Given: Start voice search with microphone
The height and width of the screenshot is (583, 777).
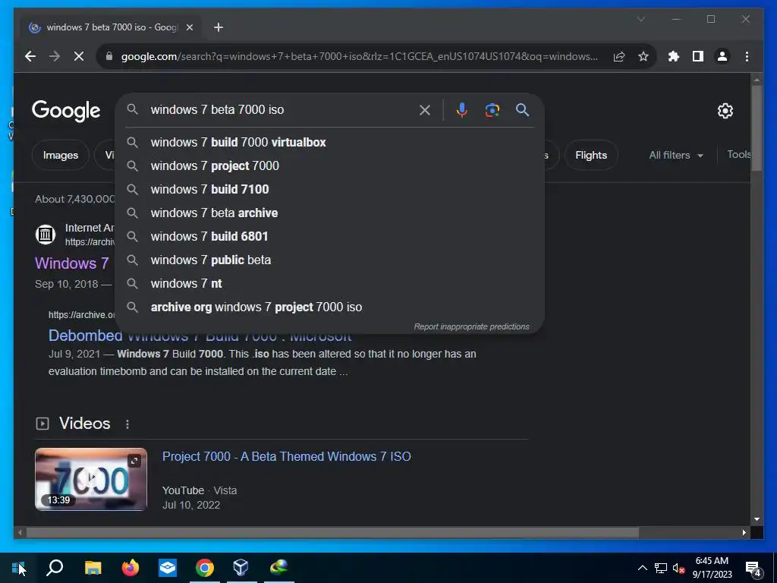Looking at the screenshot, I should click(x=462, y=110).
